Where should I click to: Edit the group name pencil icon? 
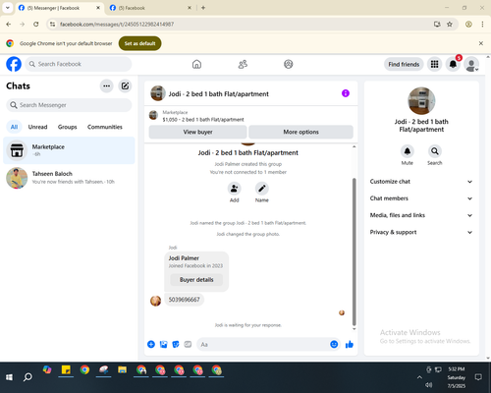pyautogui.click(x=262, y=189)
